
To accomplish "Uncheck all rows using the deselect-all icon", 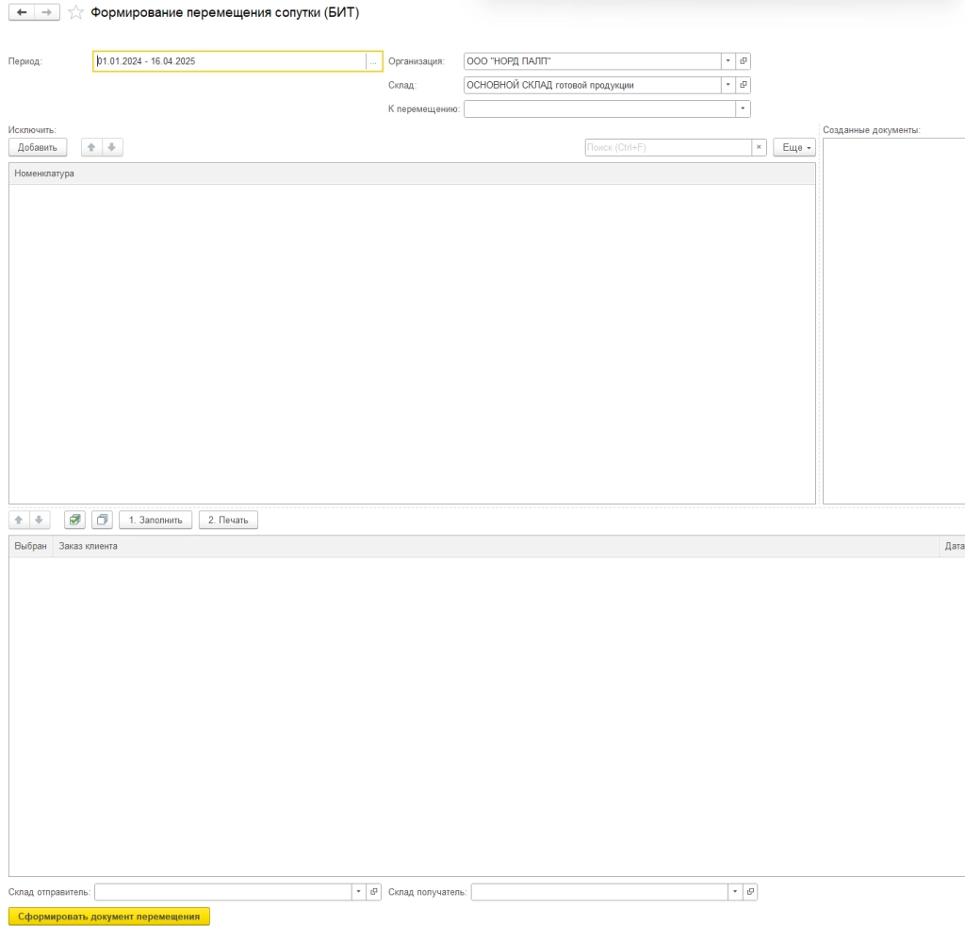I will coord(103,521).
